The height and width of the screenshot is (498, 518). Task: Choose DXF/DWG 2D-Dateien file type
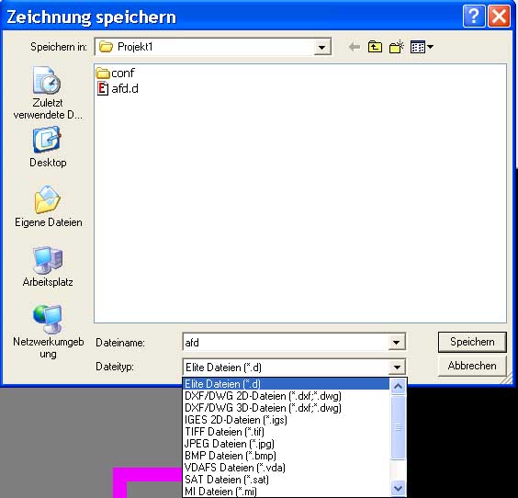click(x=263, y=396)
